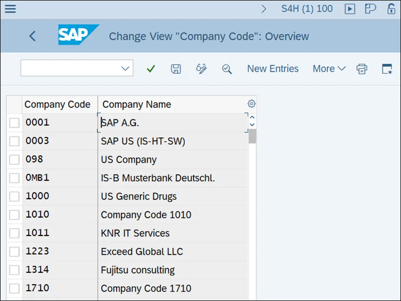Click the printer icon in toolbar

(x=362, y=69)
